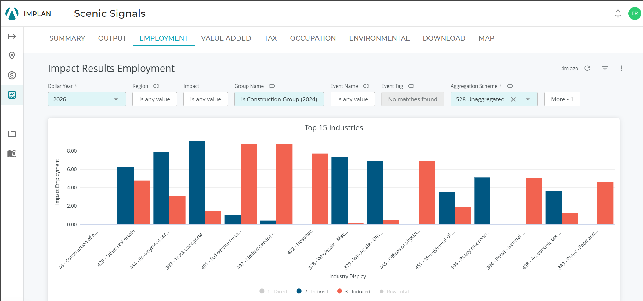This screenshot has height=301, width=643.
Task: Click the '46 - Construction of n...' axis label
Action: (x=78, y=250)
